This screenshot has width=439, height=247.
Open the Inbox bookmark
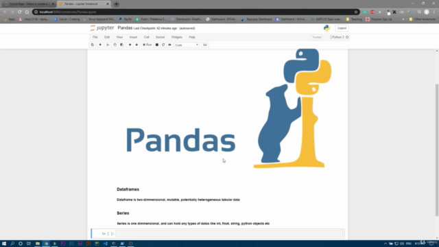coord(34,19)
